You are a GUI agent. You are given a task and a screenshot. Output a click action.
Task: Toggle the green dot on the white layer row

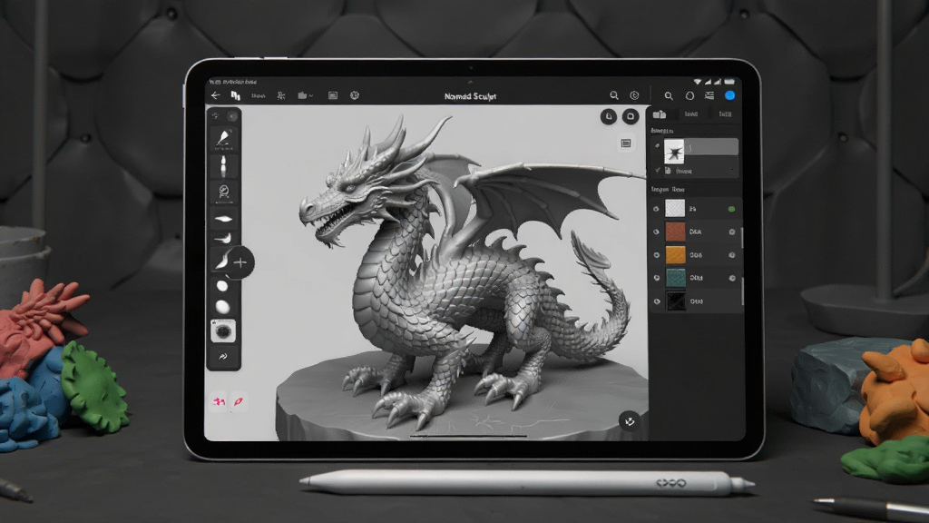732,209
